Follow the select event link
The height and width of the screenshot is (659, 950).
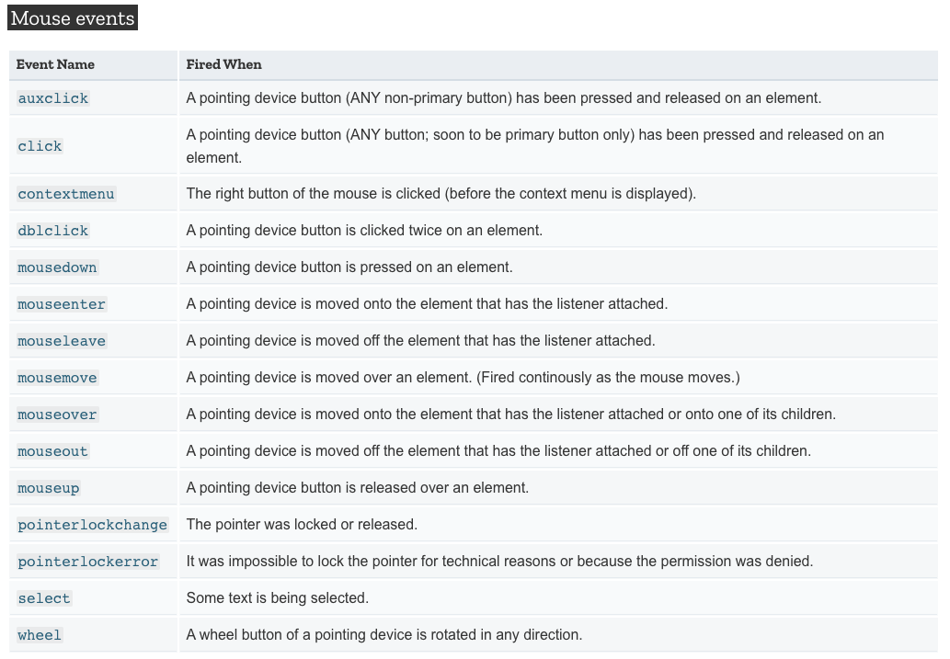coord(44,598)
